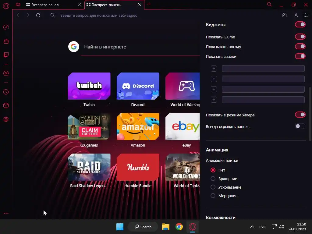Viewport: 312px width, 234px height.
Task: Open a new tab with plus
Action: [x=149, y=4]
